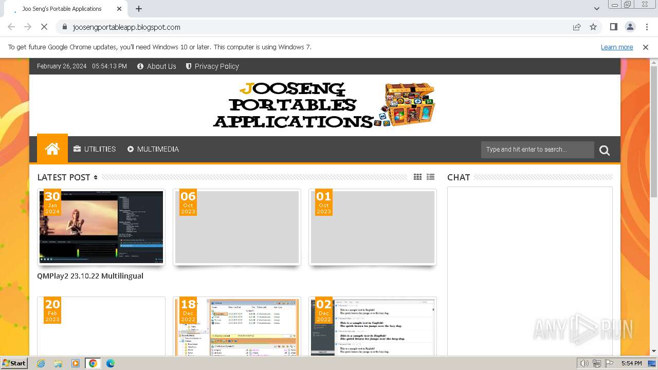Click the address bar URL

[126, 27]
